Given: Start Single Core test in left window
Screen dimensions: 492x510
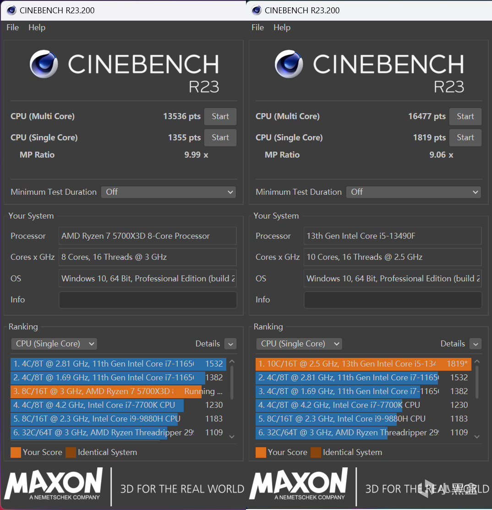Looking at the screenshot, I should [x=220, y=137].
